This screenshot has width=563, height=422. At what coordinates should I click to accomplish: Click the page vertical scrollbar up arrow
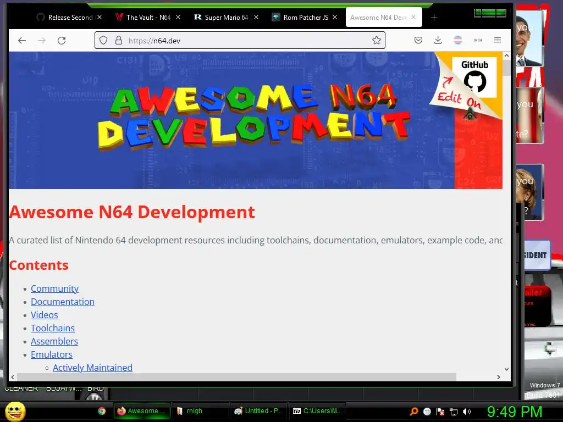506,55
